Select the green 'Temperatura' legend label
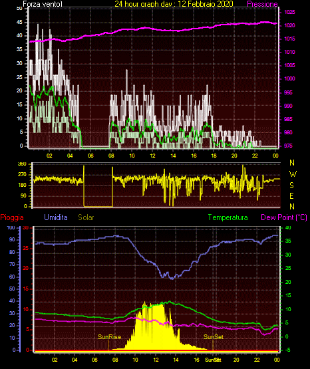Viewport: 310px width, 369px height. click(x=228, y=217)
